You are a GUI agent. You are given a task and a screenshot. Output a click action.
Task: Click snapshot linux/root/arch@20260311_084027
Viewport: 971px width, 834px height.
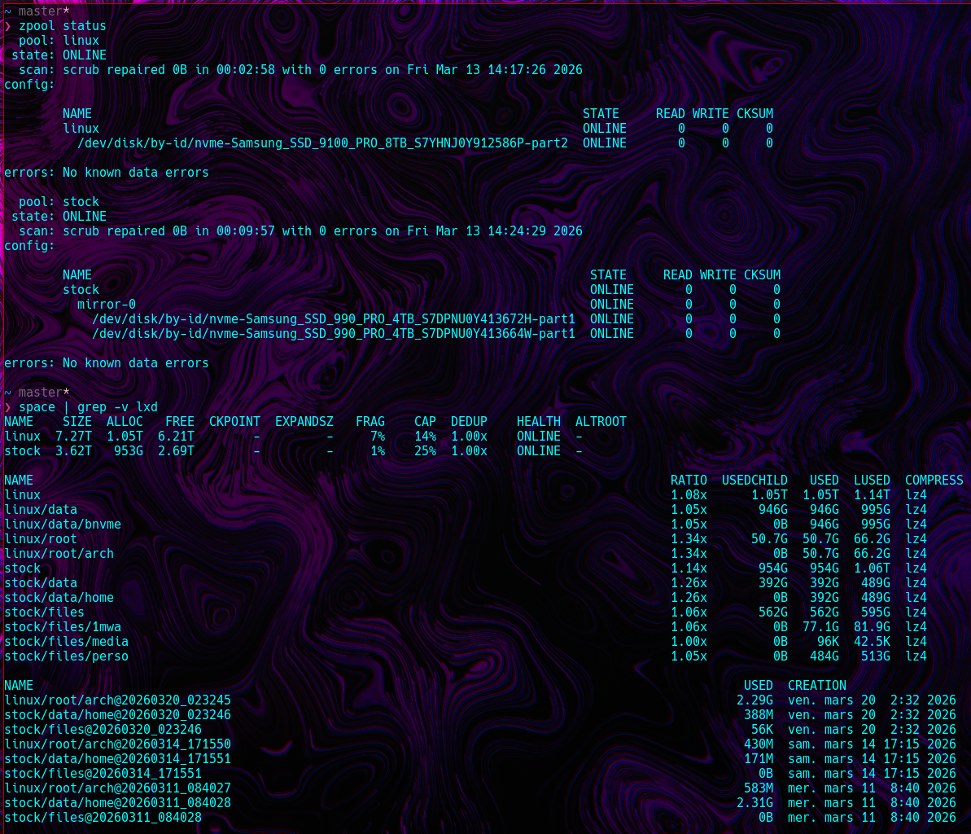(x=118, y=788)
